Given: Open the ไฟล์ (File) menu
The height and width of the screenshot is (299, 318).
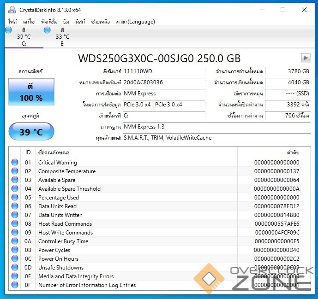Looking at the screenshot, I should [x=12, y=22].
